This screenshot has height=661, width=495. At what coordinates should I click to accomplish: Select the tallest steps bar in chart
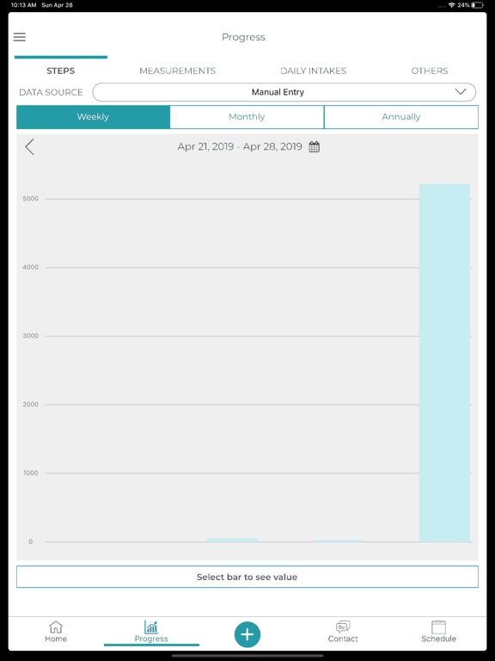click(444, 362)
